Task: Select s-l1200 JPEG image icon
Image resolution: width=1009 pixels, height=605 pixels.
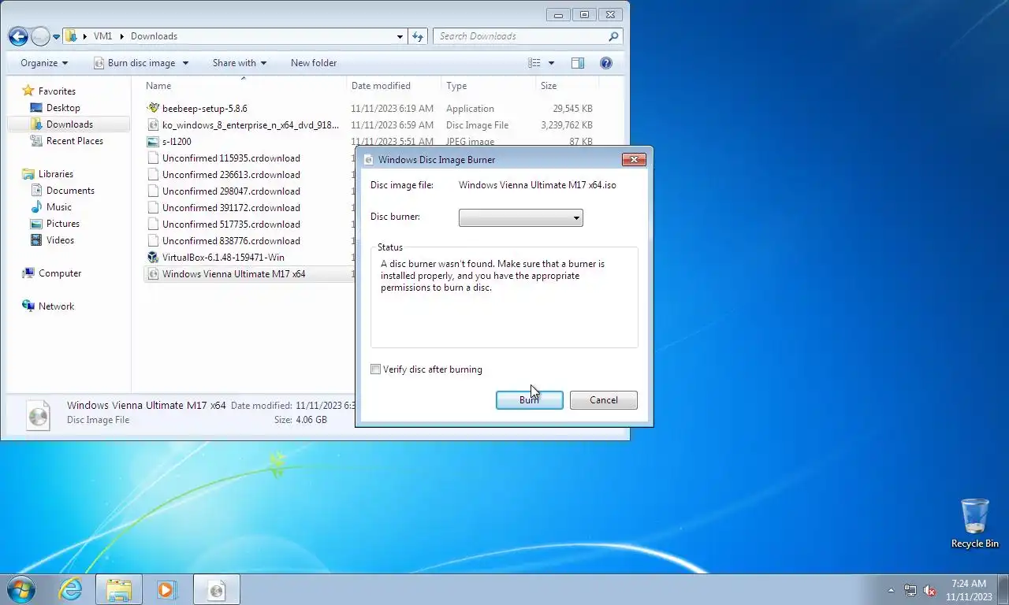Action: pyautogui.click(x=153, y=142)
